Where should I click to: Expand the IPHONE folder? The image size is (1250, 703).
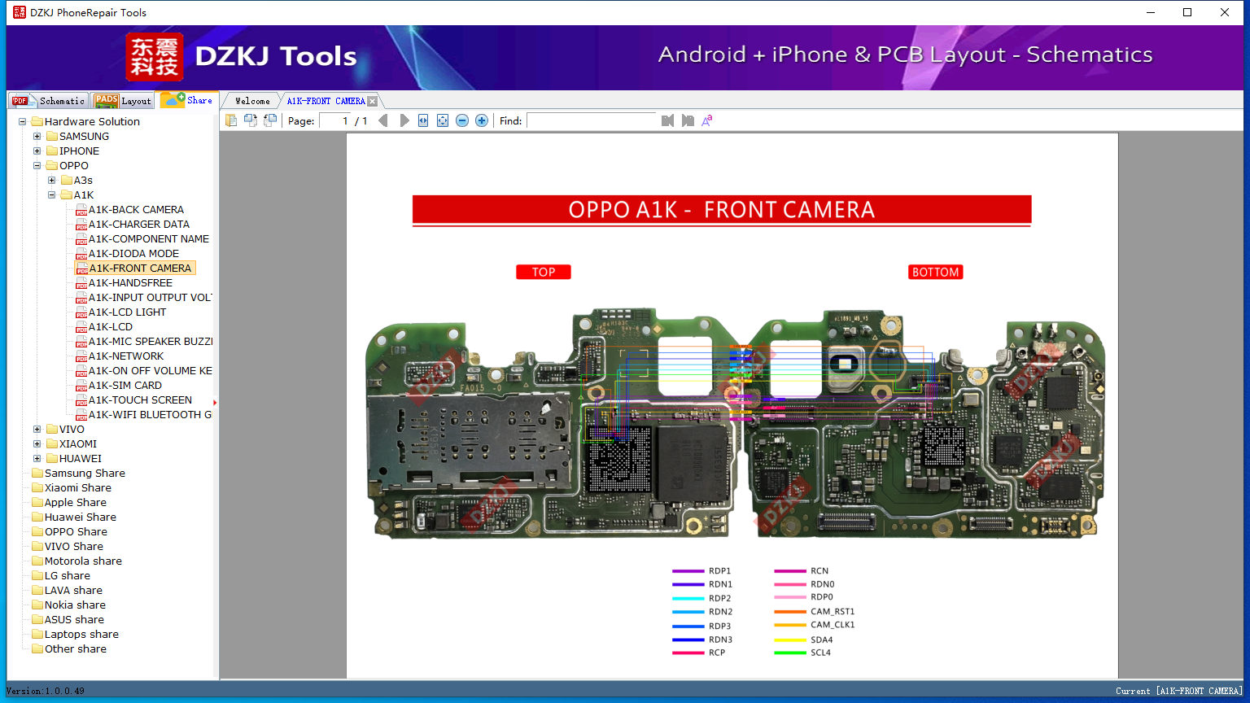coord(37,151)
